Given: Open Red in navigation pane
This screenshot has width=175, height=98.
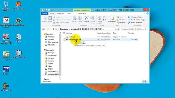Looking at the screenshot, I should click(48, 79).
